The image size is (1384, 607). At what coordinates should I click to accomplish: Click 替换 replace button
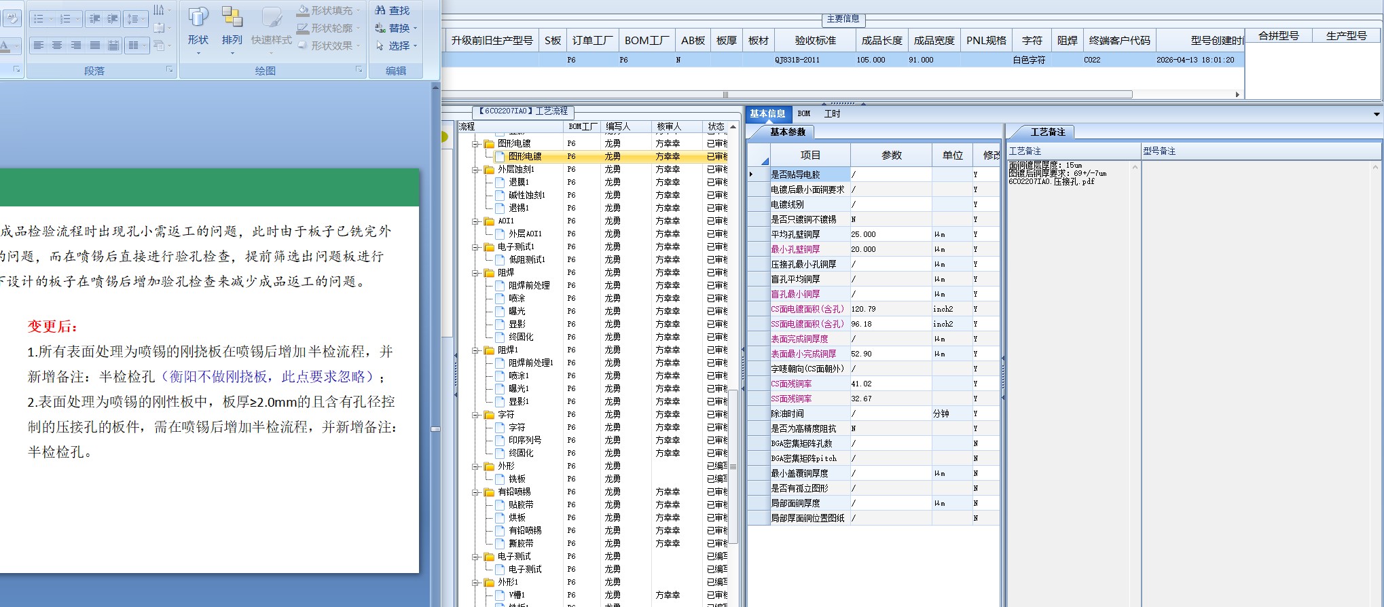tap(396, 28)
